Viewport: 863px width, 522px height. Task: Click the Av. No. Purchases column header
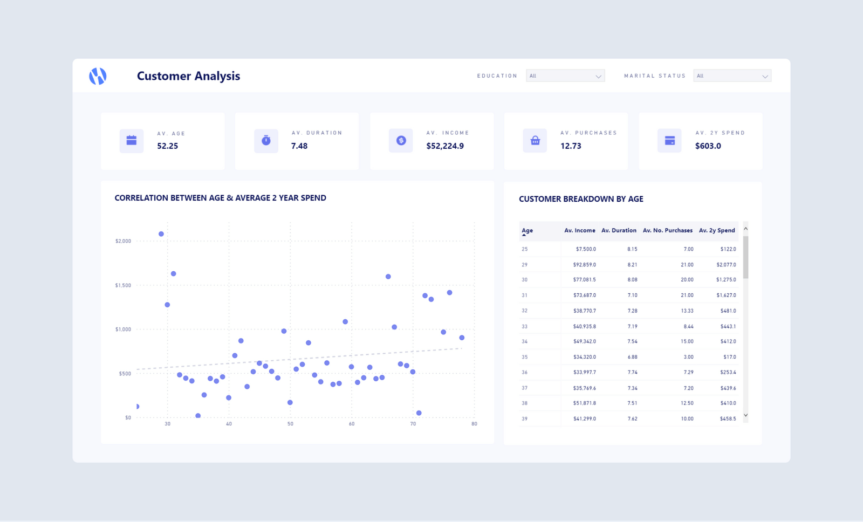point(667,230)
